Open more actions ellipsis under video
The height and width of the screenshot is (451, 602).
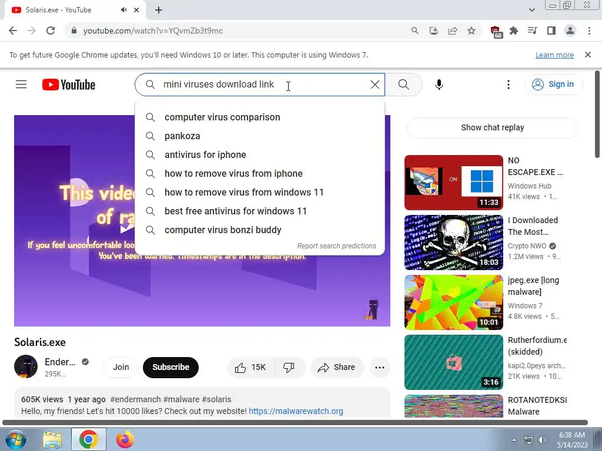point(380,368)
